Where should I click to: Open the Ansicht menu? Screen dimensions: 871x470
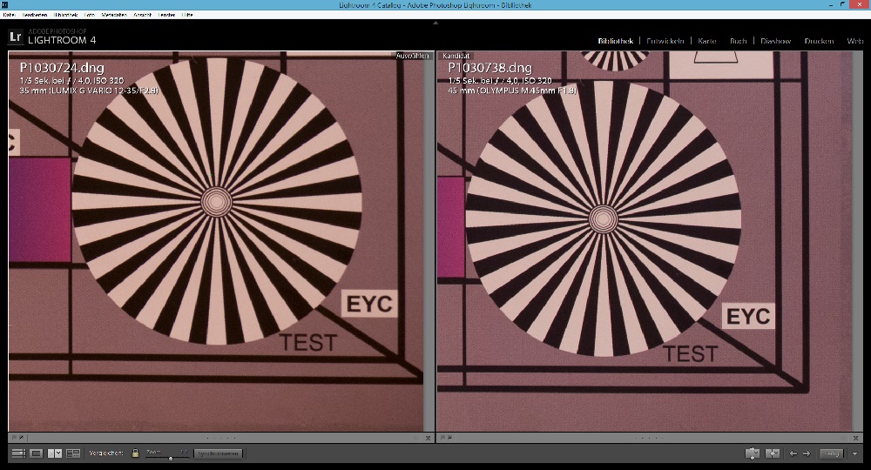(x=142, y=15)
